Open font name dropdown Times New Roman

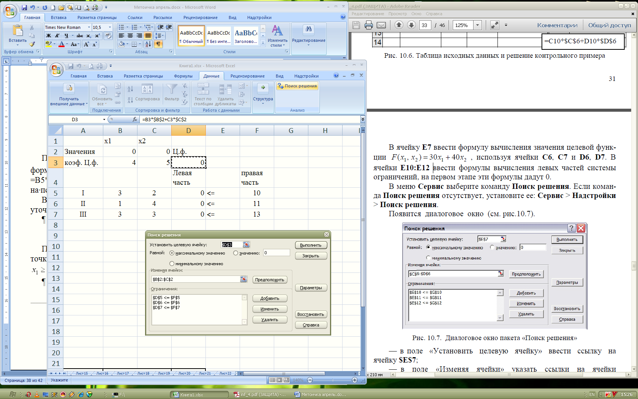click(x=89, y=27)
